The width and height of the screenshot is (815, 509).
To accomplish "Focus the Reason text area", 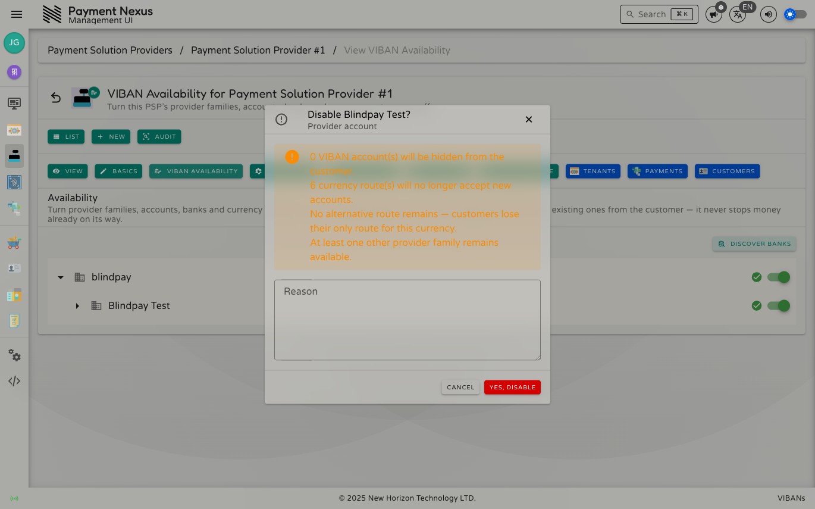I will (407, 320).
